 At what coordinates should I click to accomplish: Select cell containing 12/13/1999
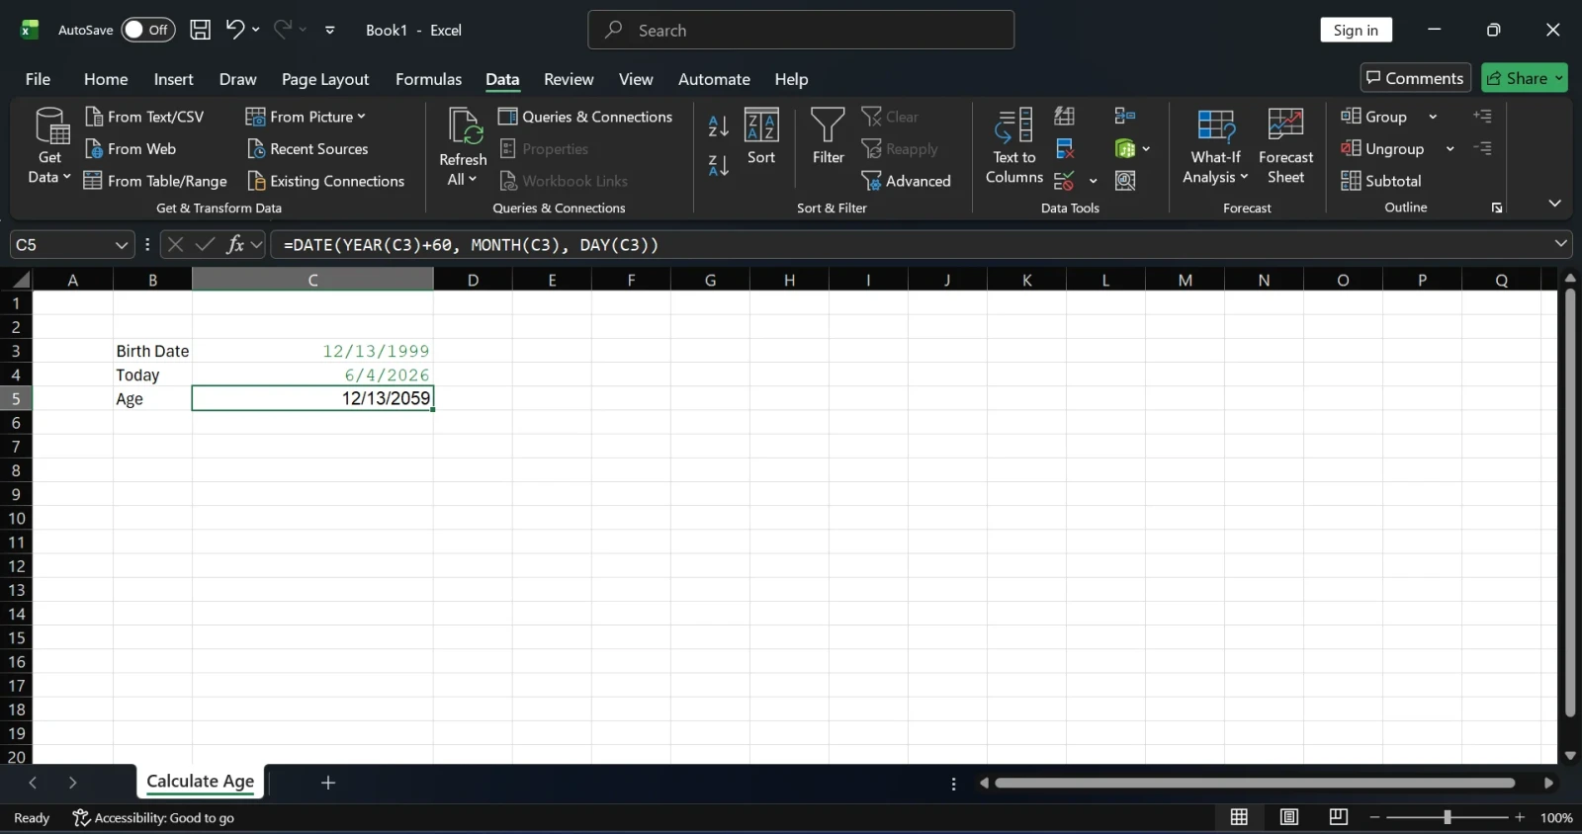pyautogui.click(x=312, y=351)
